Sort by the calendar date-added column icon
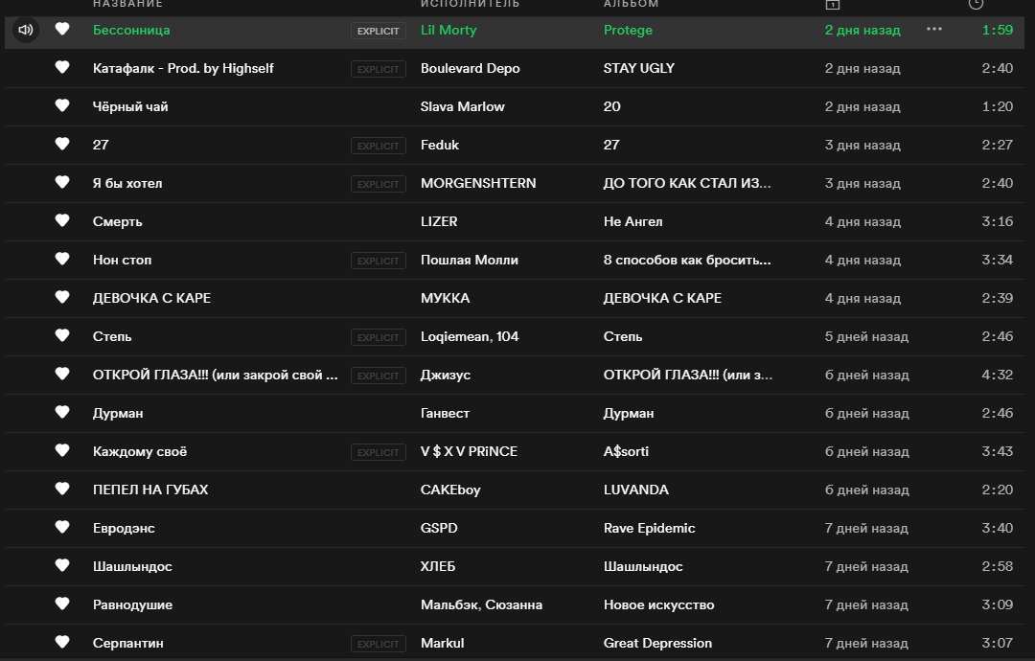 [833, 4]
